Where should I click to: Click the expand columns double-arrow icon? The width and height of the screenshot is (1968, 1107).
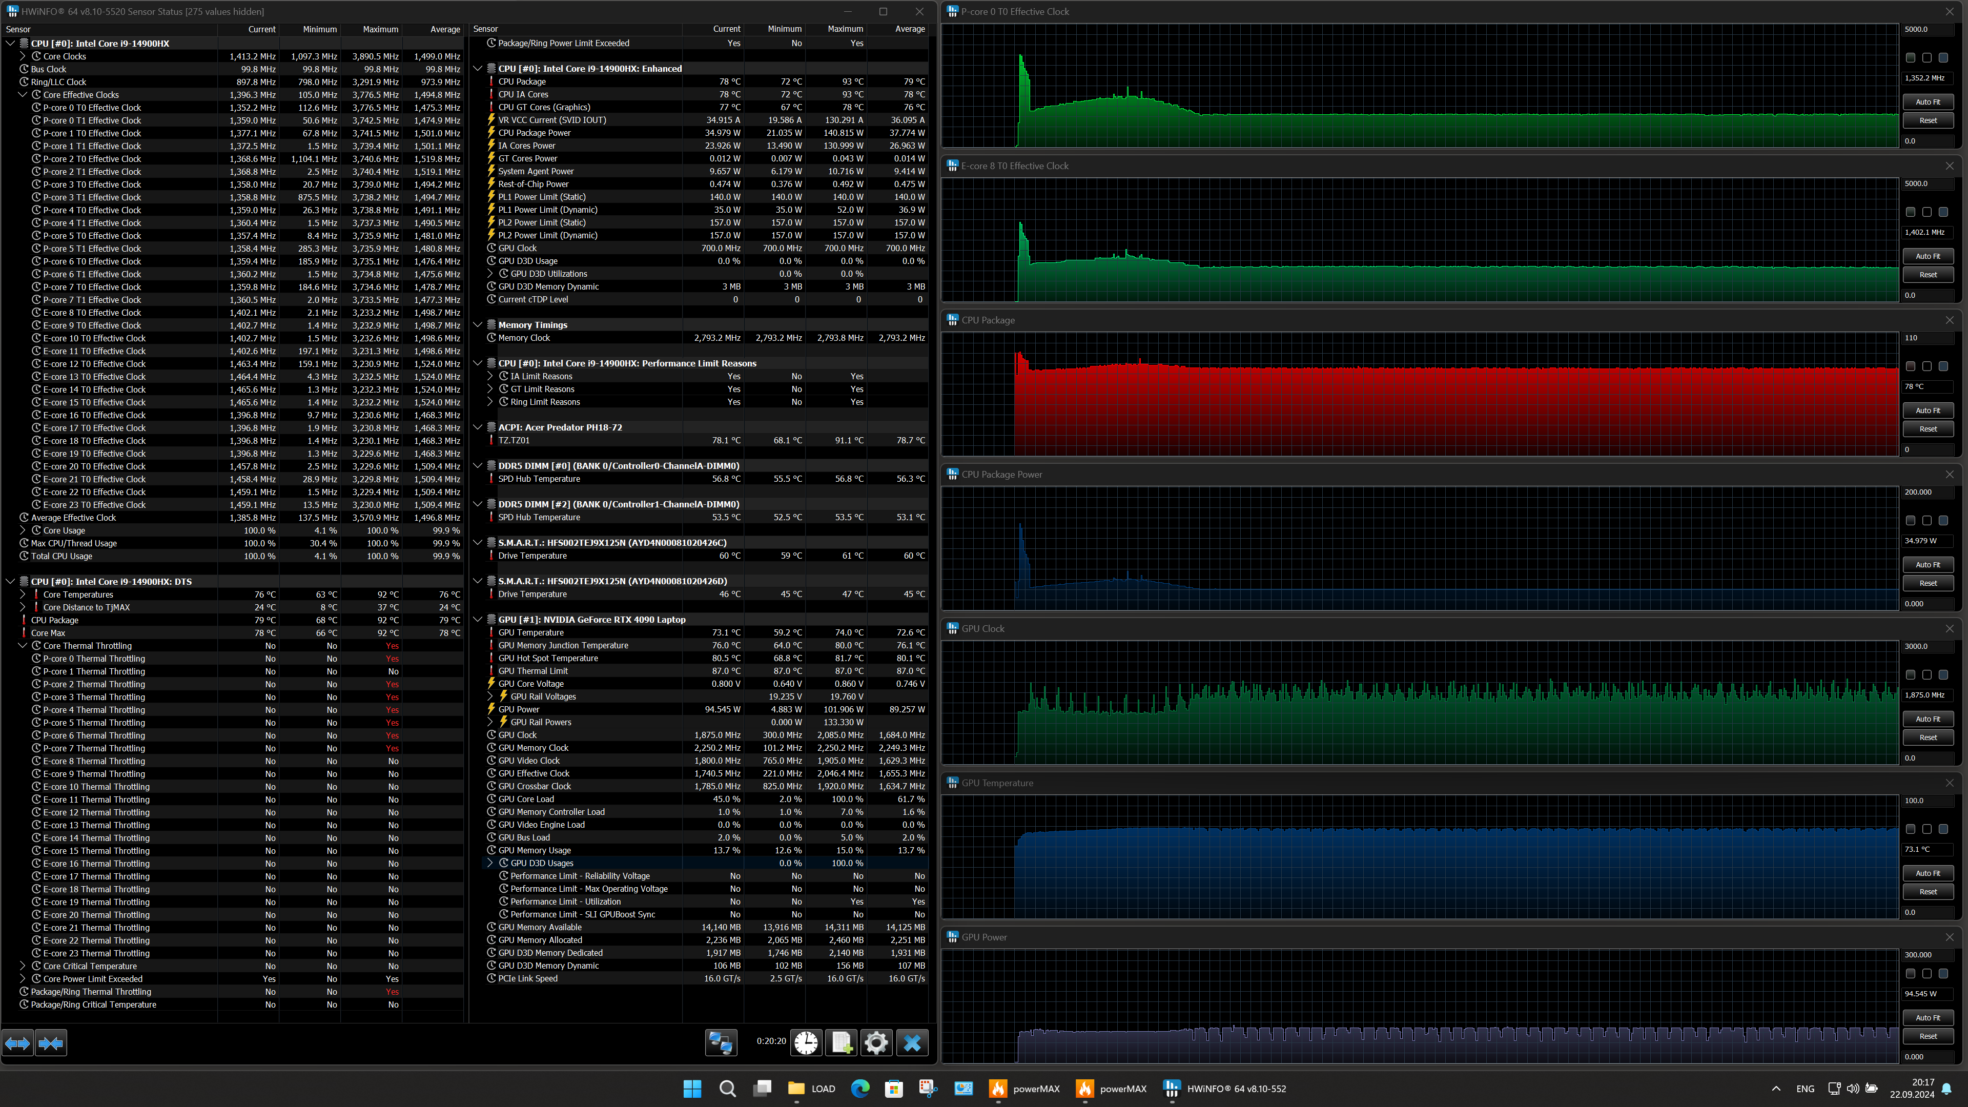[x=17, y=1042]
